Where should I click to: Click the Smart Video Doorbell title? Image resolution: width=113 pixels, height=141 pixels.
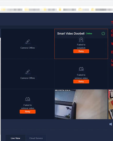(71, 34)
